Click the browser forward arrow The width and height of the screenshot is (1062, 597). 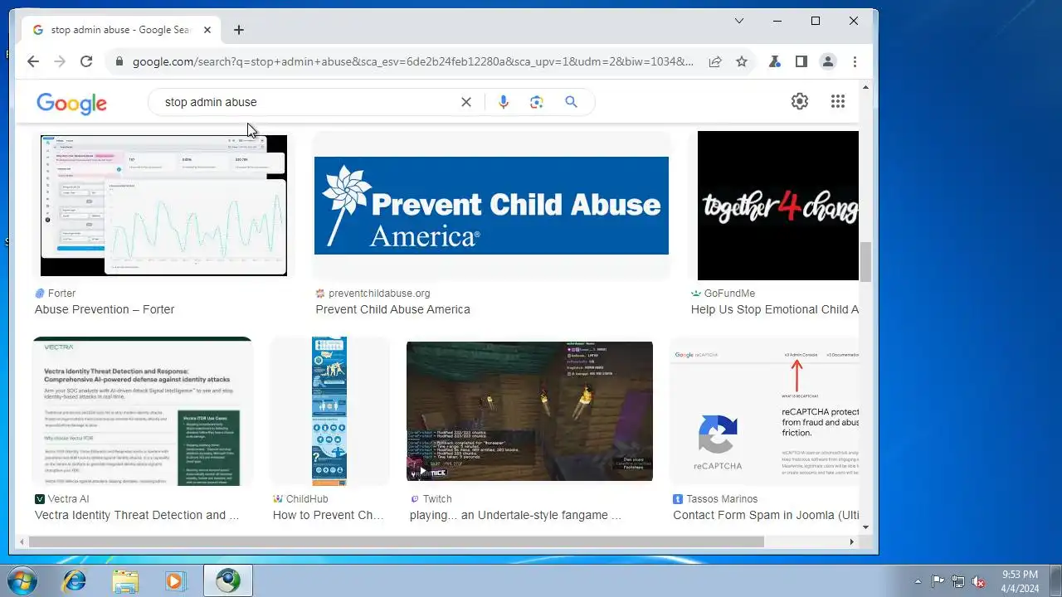(x=60, y=61)
